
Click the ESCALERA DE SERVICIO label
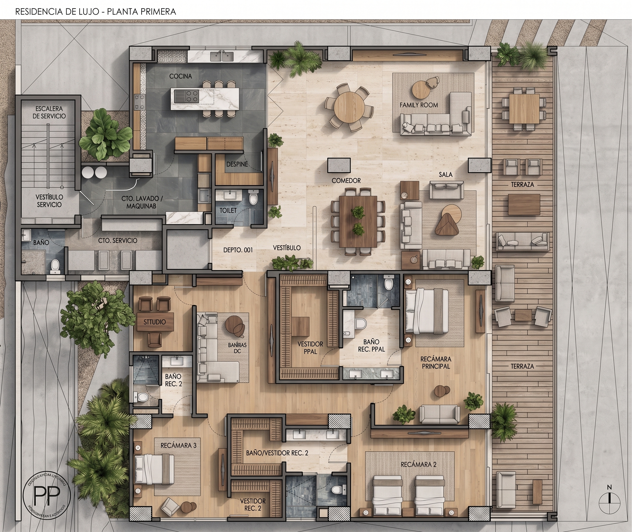click(49, 112)
